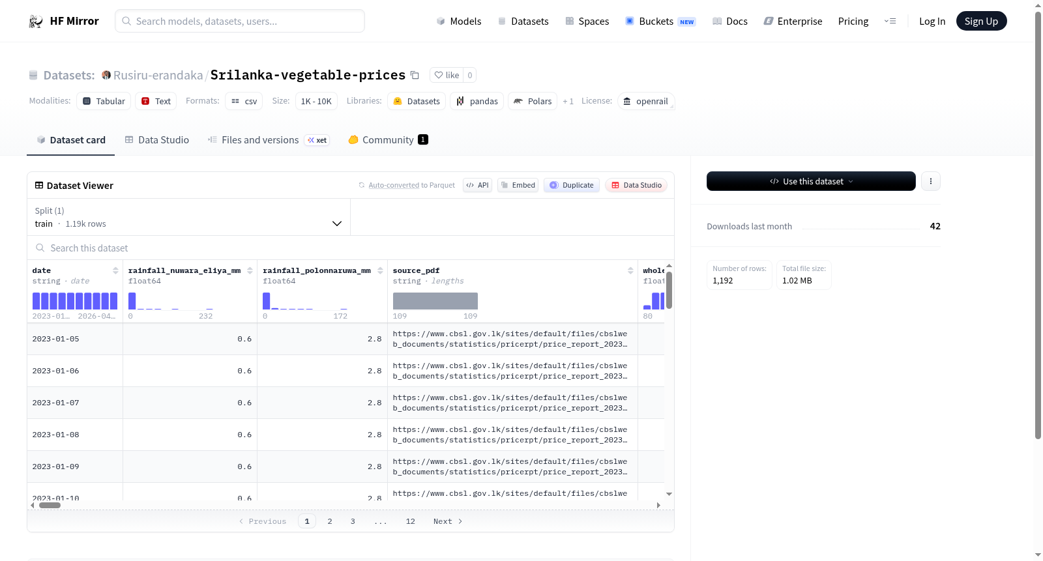Viewport: 1043px width, 561px height.
Task: Open Docs in the top navigation
Action: click(729, 22)
